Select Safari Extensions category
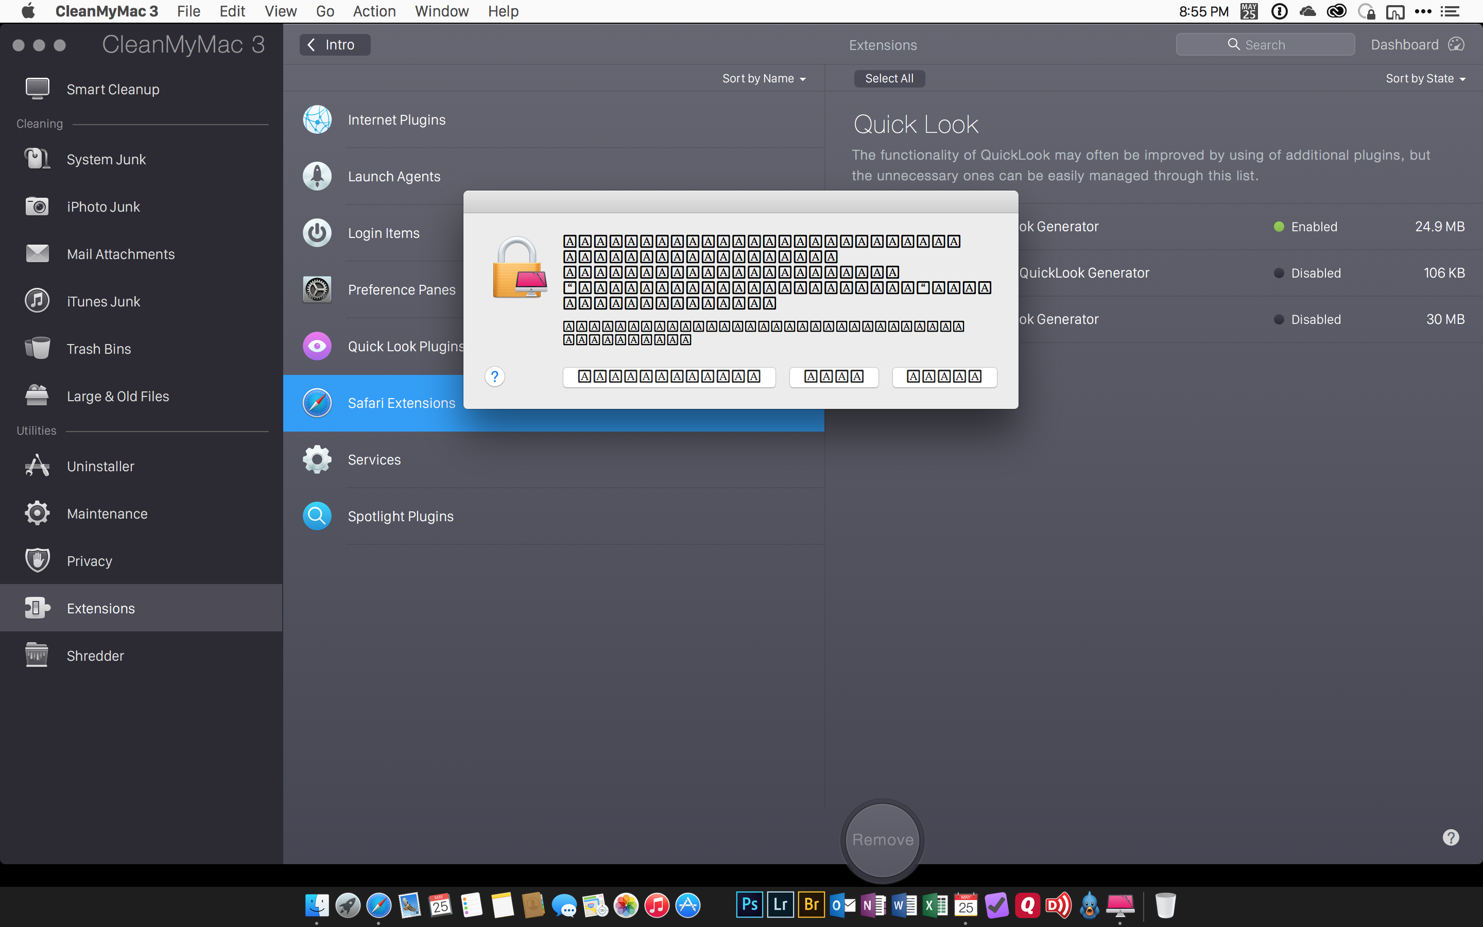Viewport: 1483px width, 927px height. click(374, 403)
